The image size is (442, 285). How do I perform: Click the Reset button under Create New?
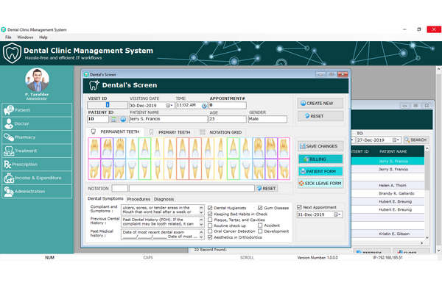click(320, 116)
